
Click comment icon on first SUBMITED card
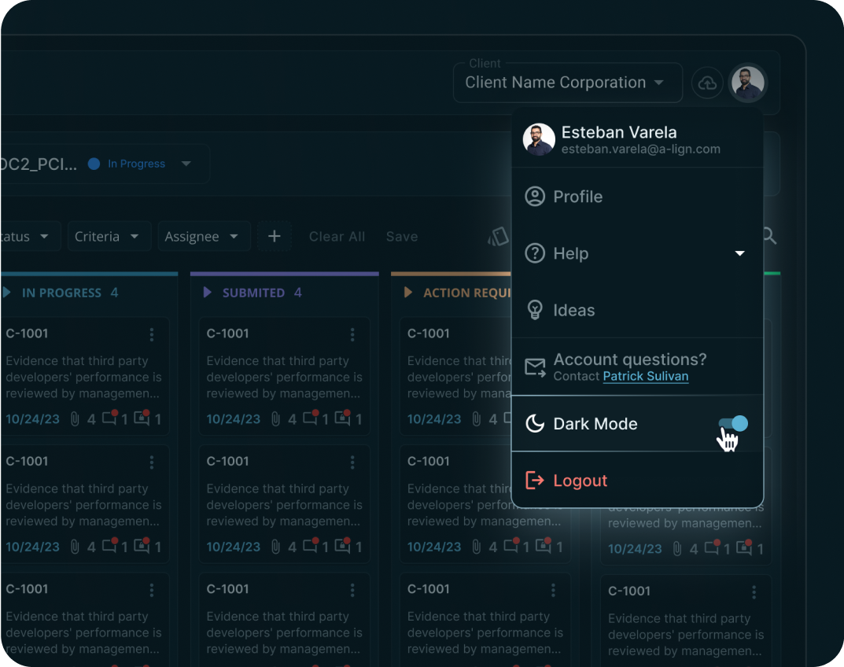coord(311,418)
